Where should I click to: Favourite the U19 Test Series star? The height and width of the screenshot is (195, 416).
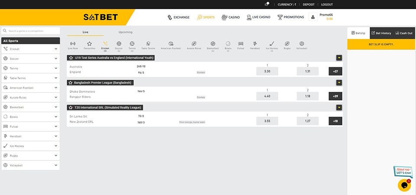click(71, 58)
